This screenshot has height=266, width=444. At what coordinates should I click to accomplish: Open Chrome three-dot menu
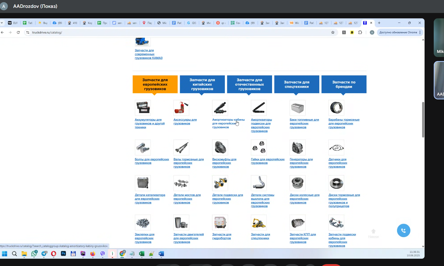click(x=420, y=32)
